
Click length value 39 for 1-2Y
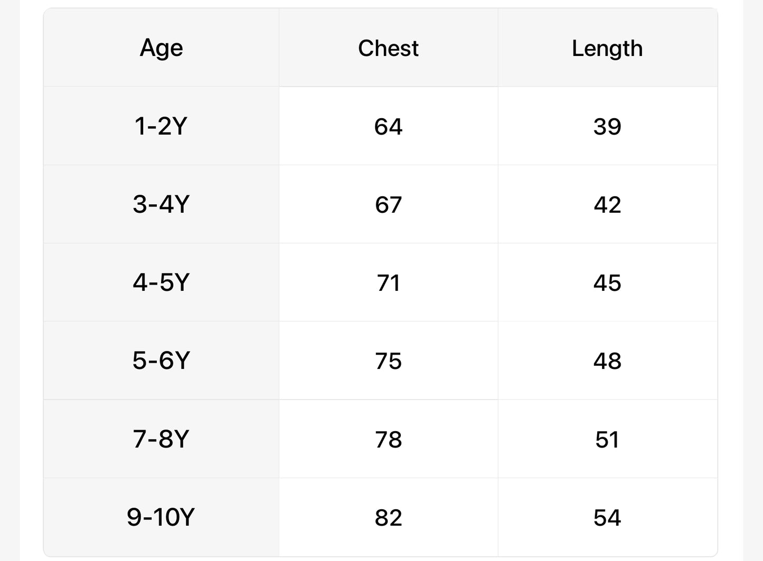[x=607, y=127]
